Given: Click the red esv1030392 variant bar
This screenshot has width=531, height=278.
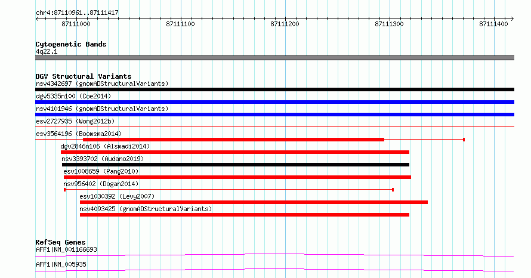Looking at the screenshot, I should 254,202.
